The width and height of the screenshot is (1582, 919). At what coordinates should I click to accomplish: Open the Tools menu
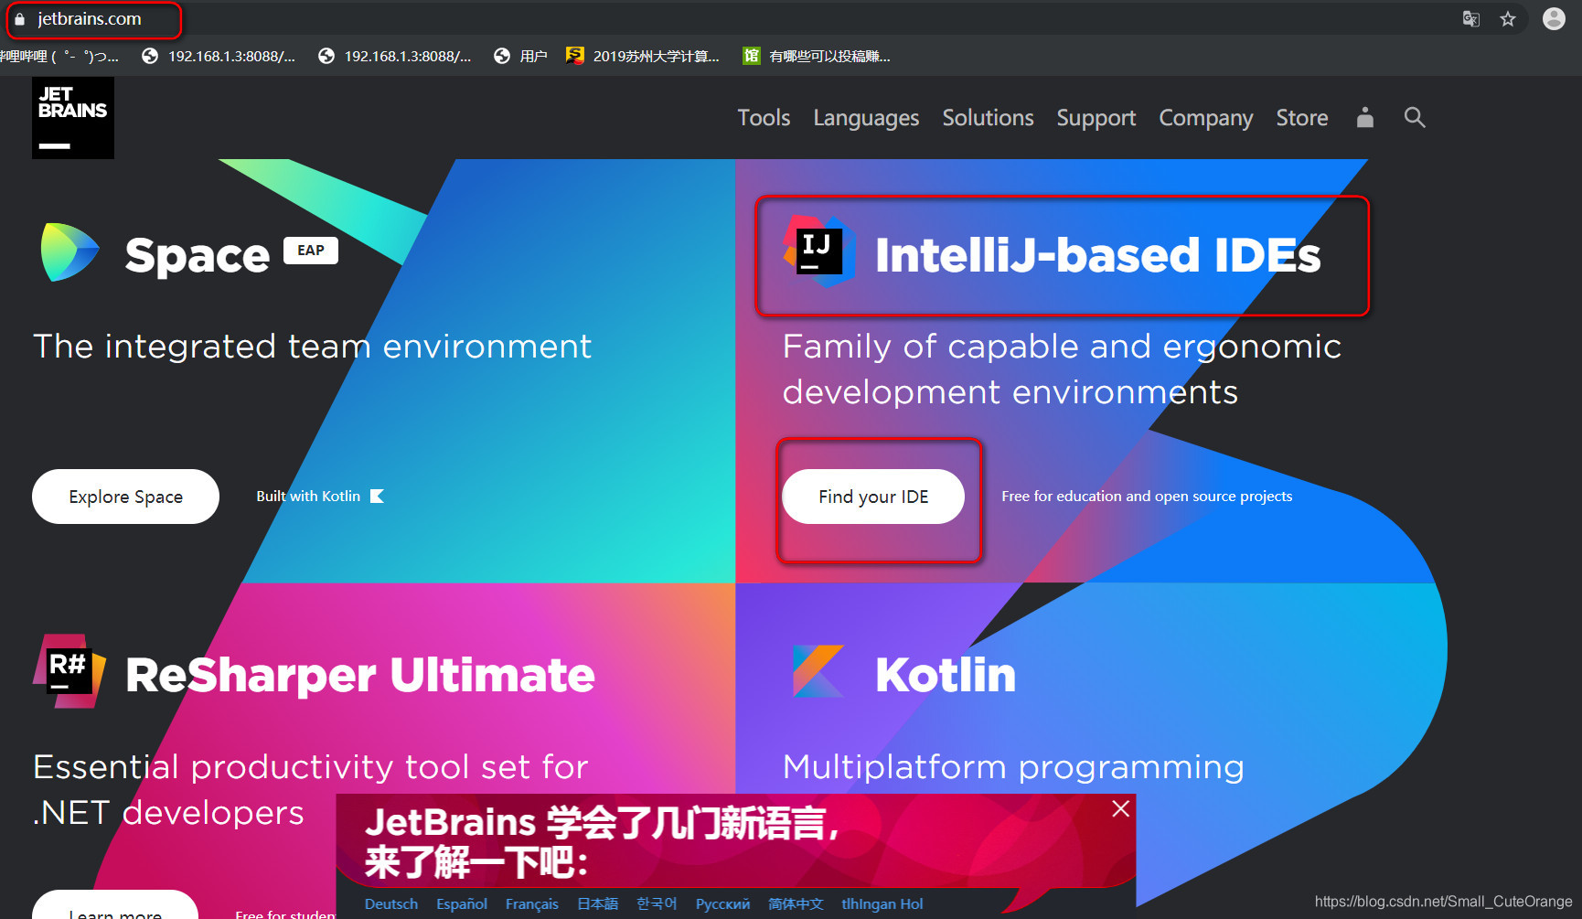point(764,118)
